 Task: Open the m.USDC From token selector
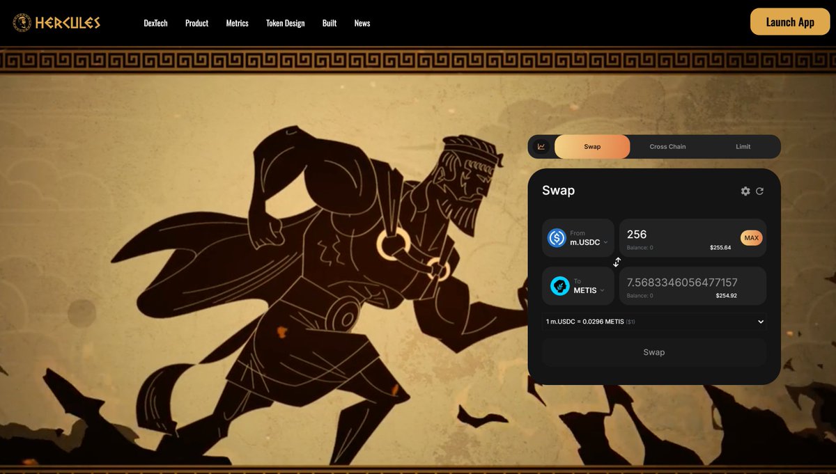(x=578, y=238)
